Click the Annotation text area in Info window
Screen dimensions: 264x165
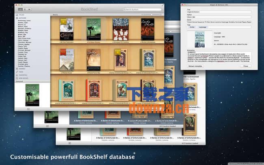(x=219, y=57)
